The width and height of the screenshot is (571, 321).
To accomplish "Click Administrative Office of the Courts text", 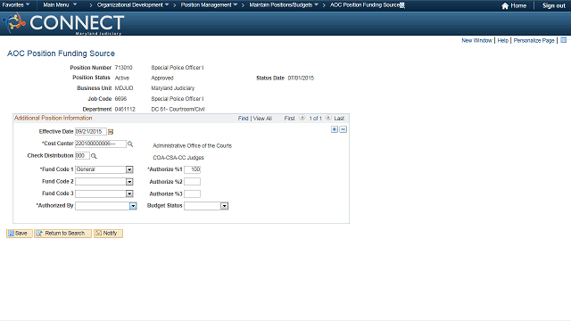I will (x=193, y=145).
